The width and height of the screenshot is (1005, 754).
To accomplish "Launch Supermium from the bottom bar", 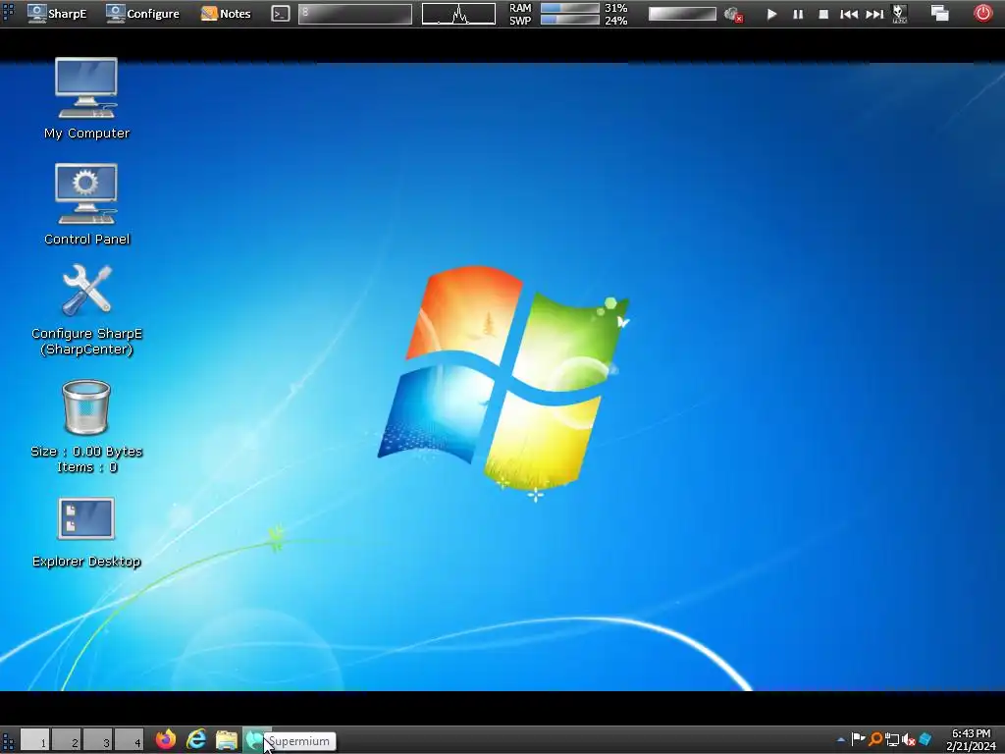I will click(x=255, y=739).
